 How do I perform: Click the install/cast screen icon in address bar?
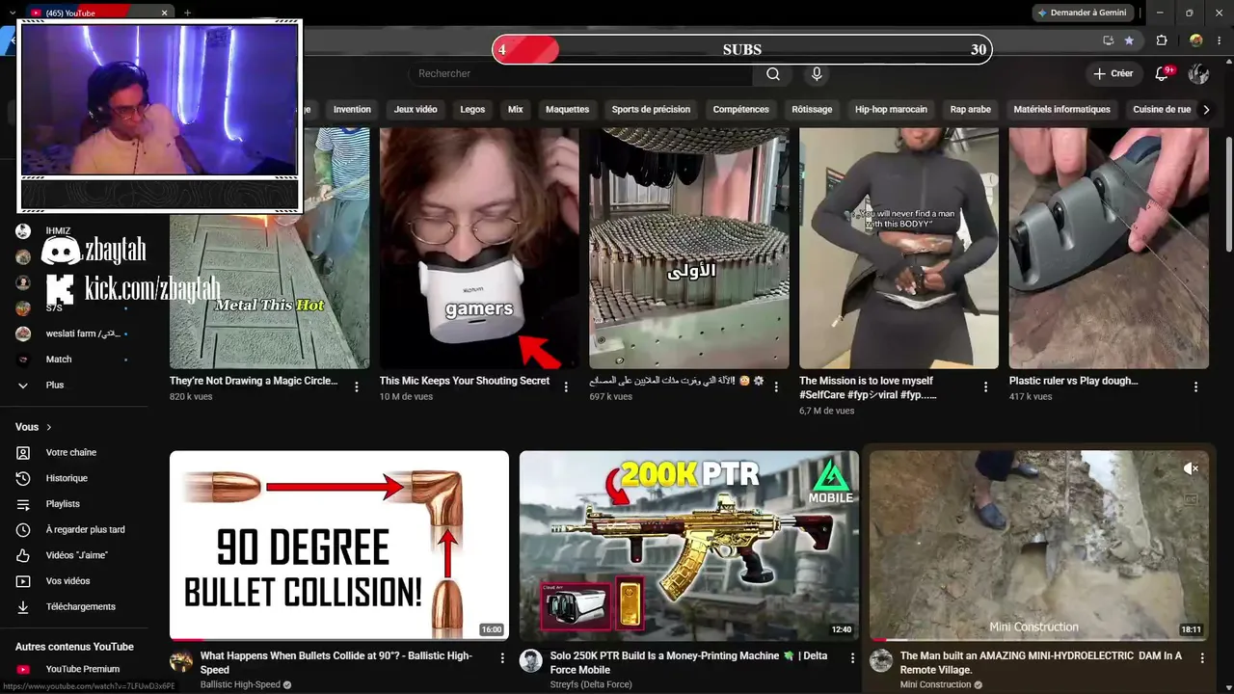(1108, 40)
